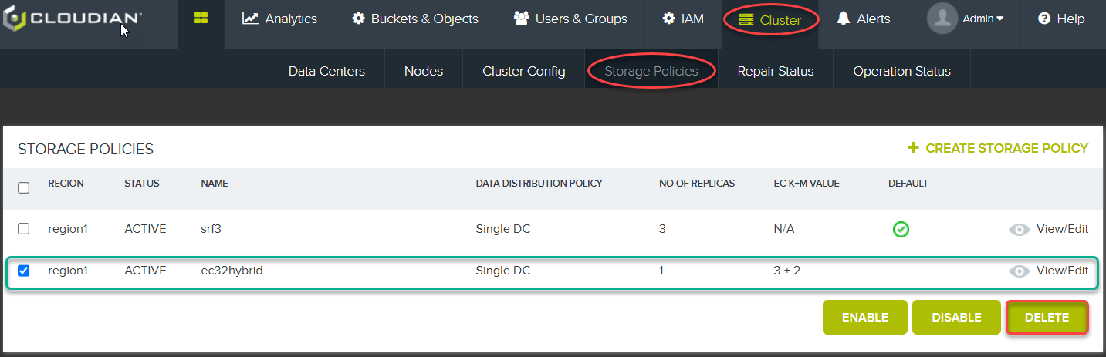Viewport: 1106px width, 357px height.
Task: Click the Cloudian logo
Action: (73, 19)
